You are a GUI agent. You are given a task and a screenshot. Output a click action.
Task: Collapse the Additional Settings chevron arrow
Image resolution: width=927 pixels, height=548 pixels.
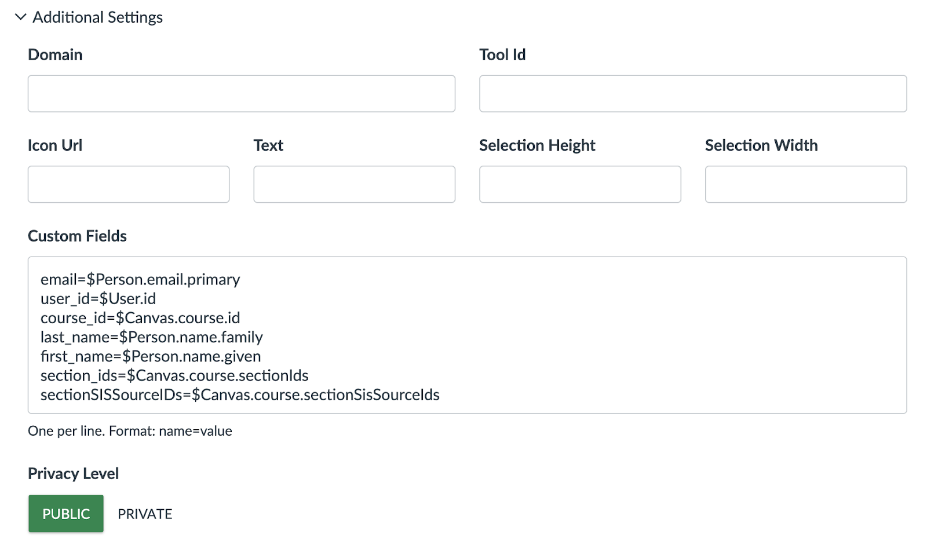[20, 17]
